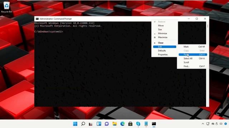Open the Widgets panel from taskbar
Screen dimensions: 229x128
(99, 124)
